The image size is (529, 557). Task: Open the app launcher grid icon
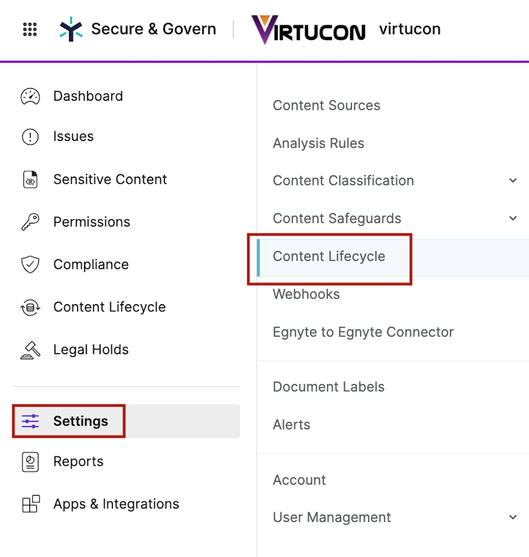coord(30,29)
